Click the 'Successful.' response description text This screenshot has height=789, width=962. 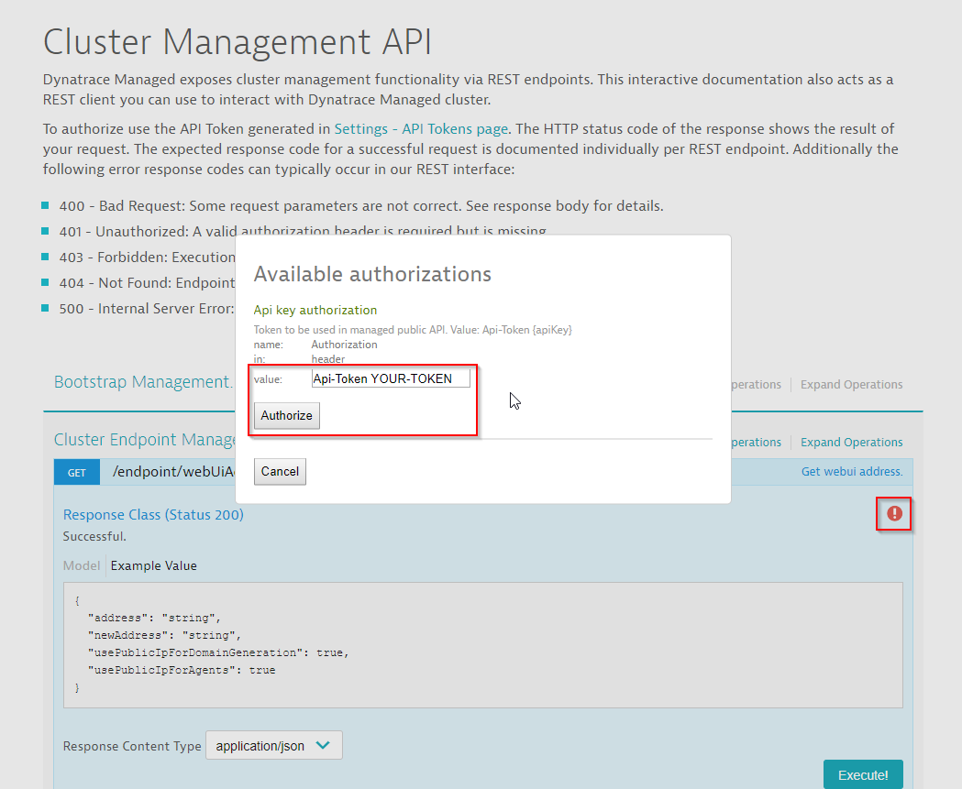pyautogui.click(x=94, y=536)
